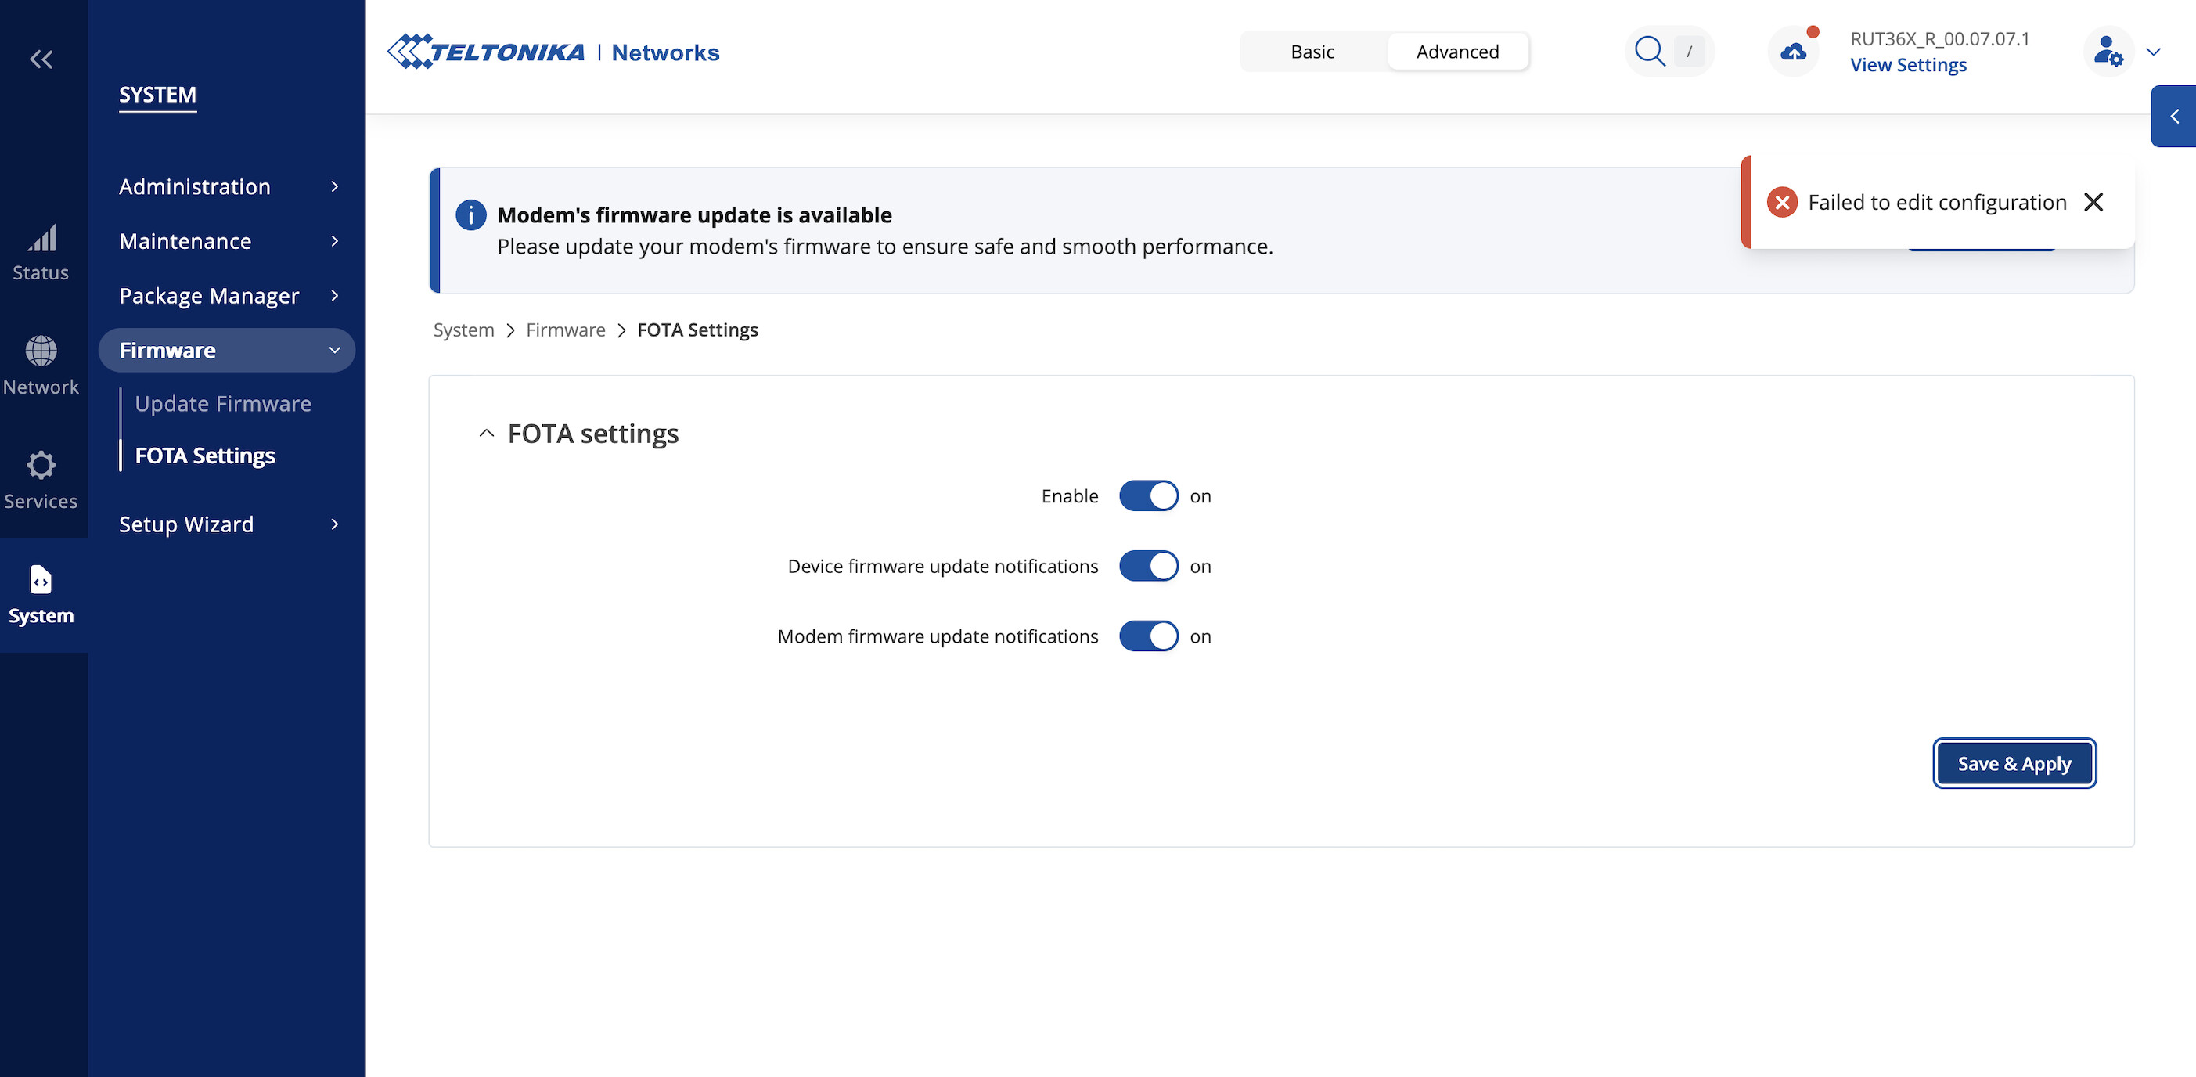This screenshot has height=1077, width=2196.
Task: Go to Firmware breadcrumb
Action: pyautogui.click(x=565, y=330)
